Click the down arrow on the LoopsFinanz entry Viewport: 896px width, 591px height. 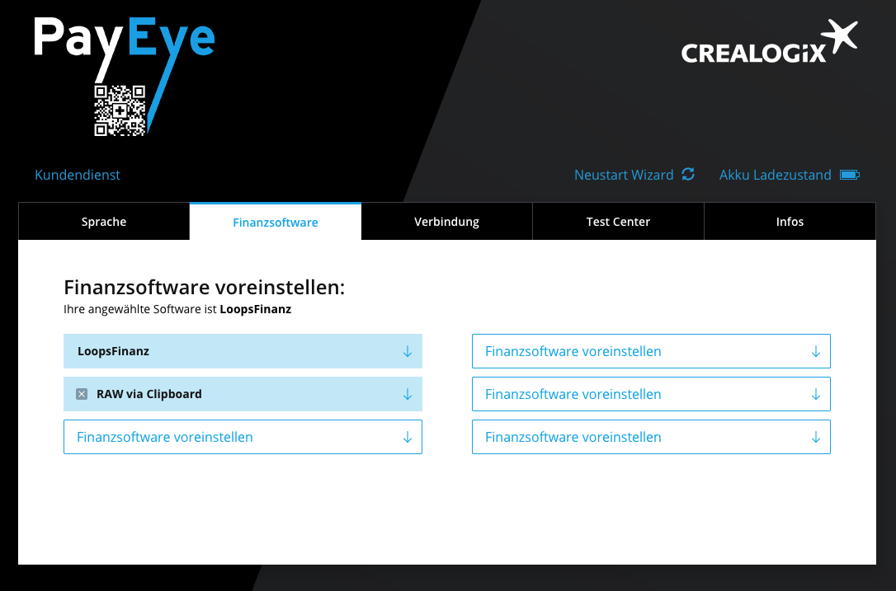pos(407,351)
